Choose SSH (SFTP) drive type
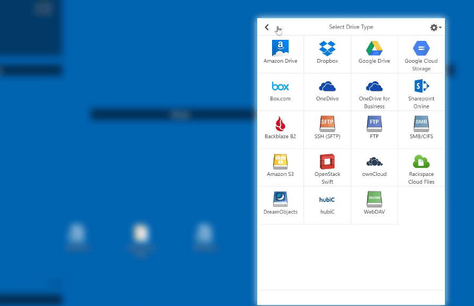The height and width of the screenshot is (306, 474). (327, 124)
